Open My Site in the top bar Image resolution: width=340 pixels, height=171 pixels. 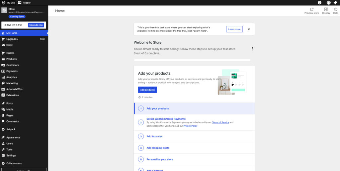tap(8, 3)
